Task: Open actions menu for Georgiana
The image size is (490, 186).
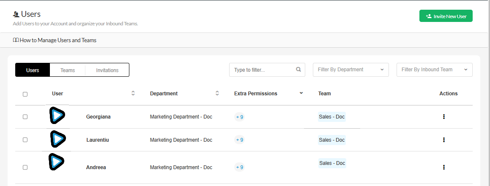Action: point(443,117)
